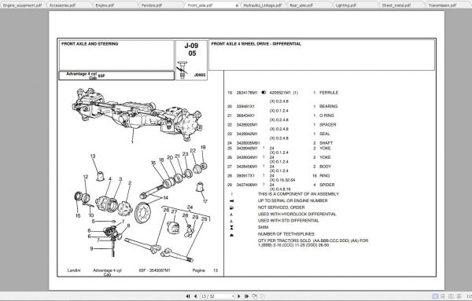
Task: Click the differential pictogram above J0905
Action: pyautogui.click(x=183, y=70)
